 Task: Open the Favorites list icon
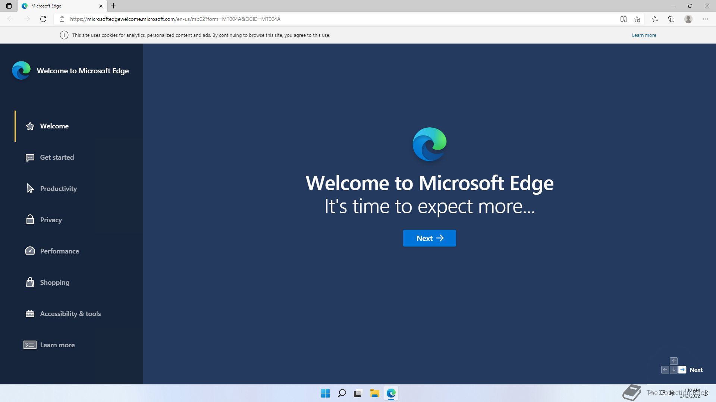(655, 19)
